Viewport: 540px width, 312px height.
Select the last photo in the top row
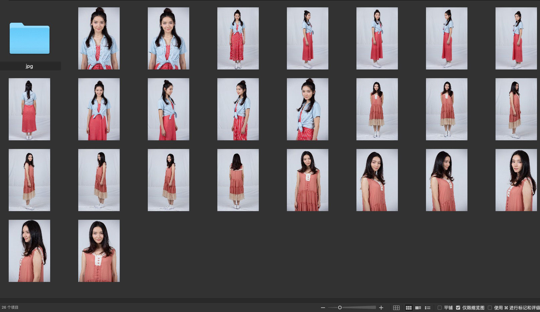(x=516, y=38)
